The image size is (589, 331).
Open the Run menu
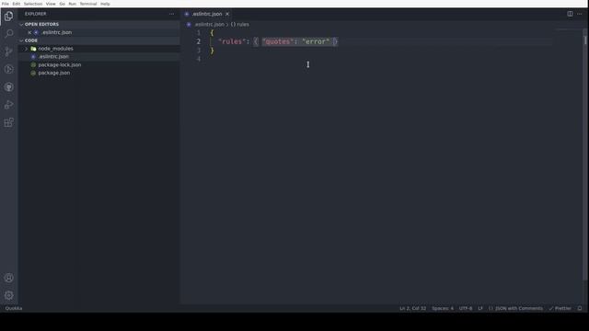[x=72, y=4]
